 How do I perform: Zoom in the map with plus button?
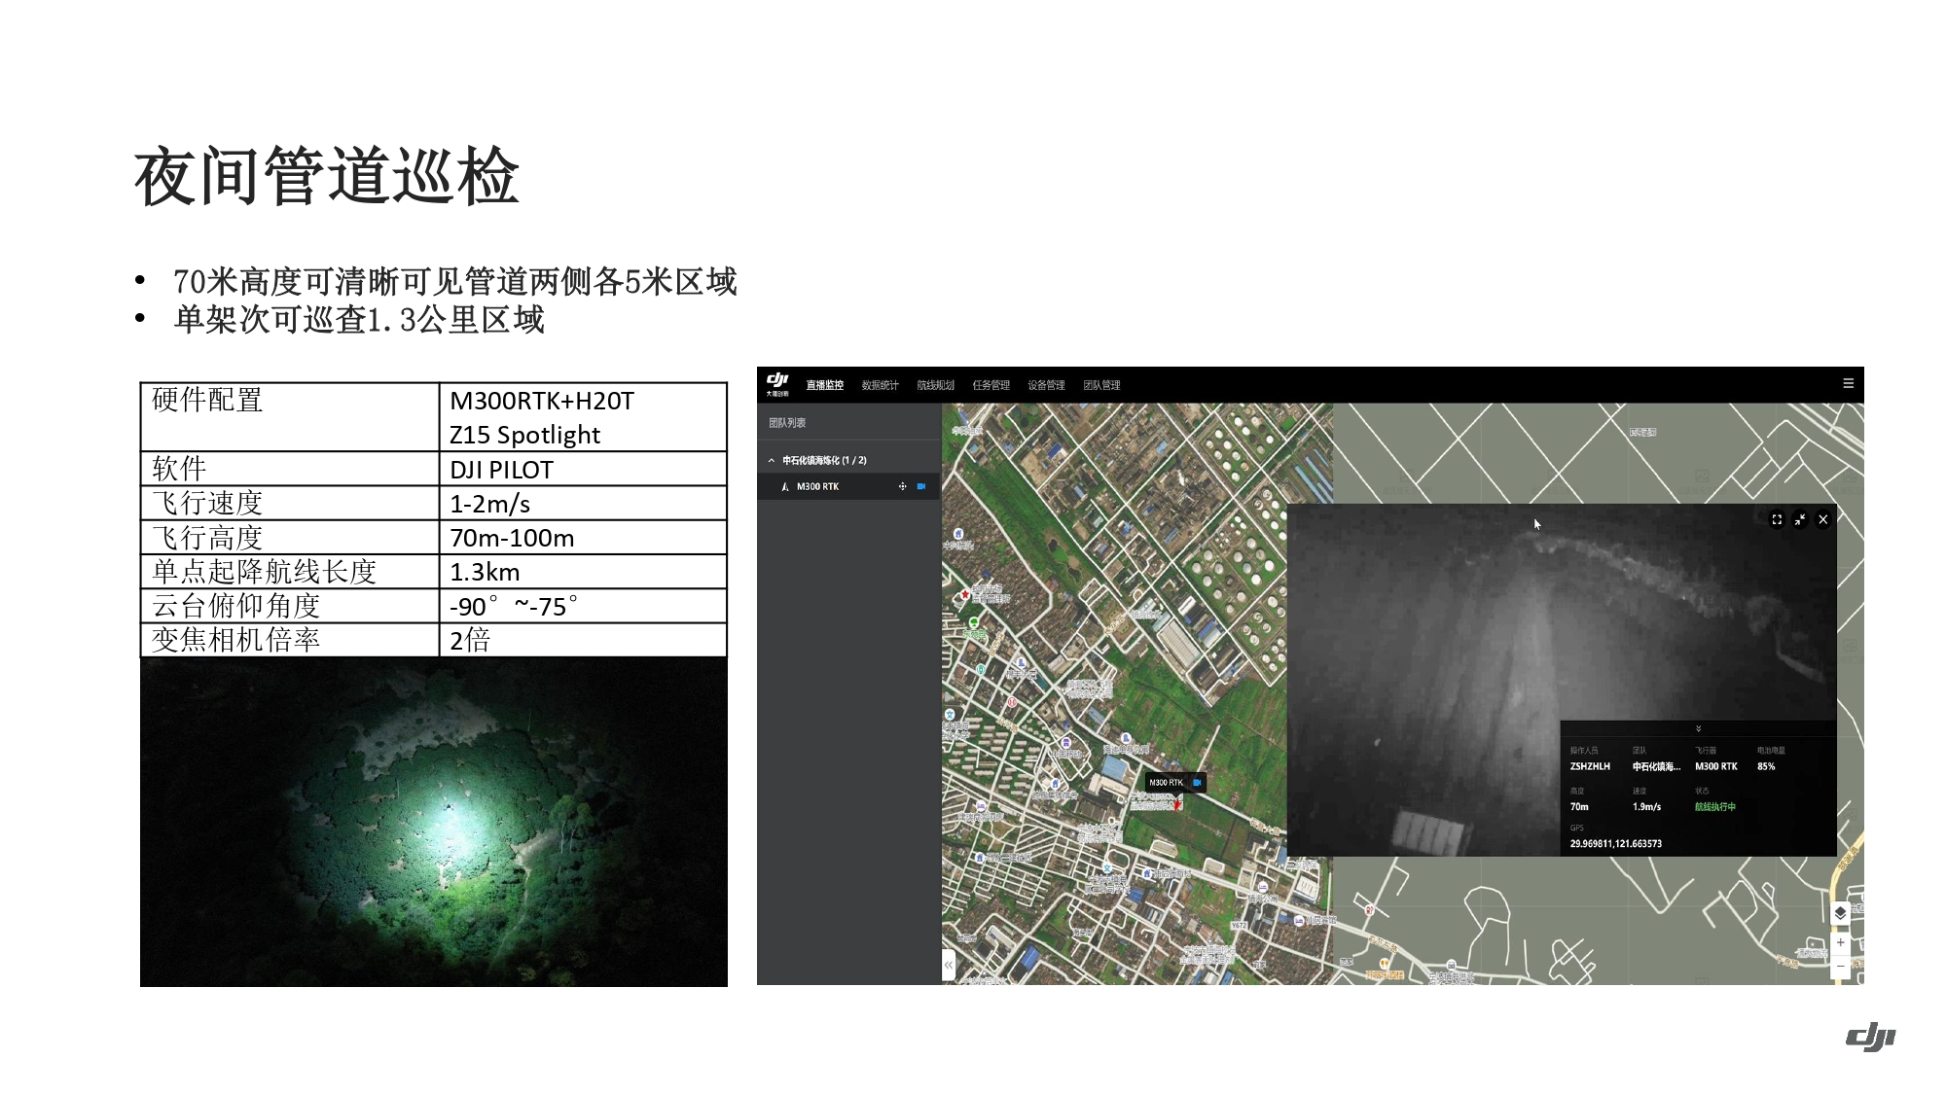point(1840,942)
